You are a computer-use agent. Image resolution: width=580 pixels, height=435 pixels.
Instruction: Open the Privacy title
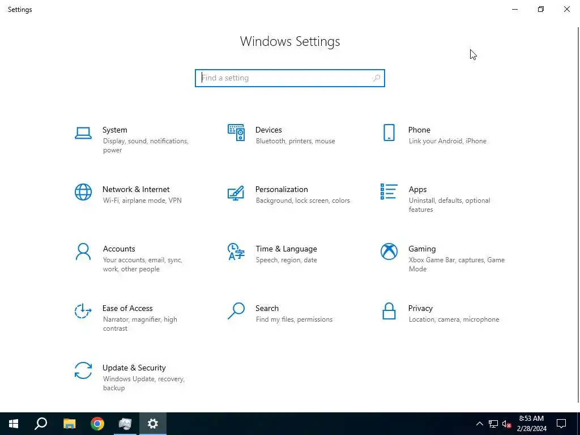click(x=420, y=309)
